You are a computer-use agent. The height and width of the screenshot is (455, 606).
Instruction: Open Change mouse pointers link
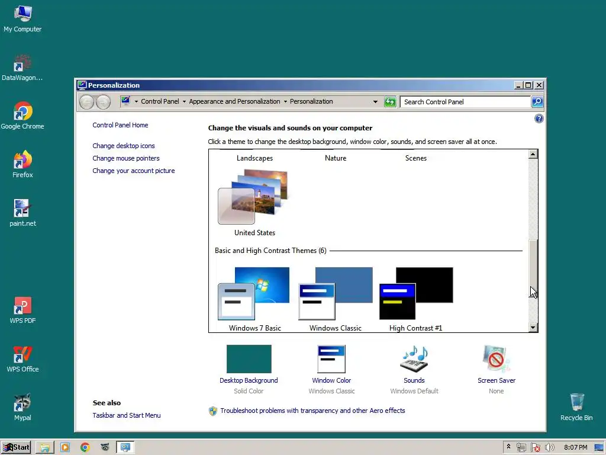(x=125, y=158)
